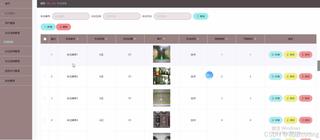Toggle the select-all checkbox in table header
Image resolution: width=320 pixels, height=140 pixels.
click(45, 39)
